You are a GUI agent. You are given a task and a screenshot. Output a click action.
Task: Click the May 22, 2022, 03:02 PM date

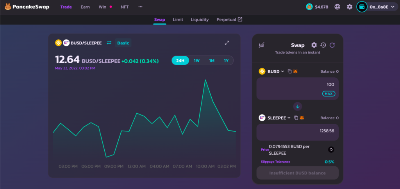(75, 68)
